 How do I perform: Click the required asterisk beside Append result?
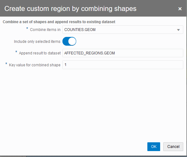click(16, 52)
